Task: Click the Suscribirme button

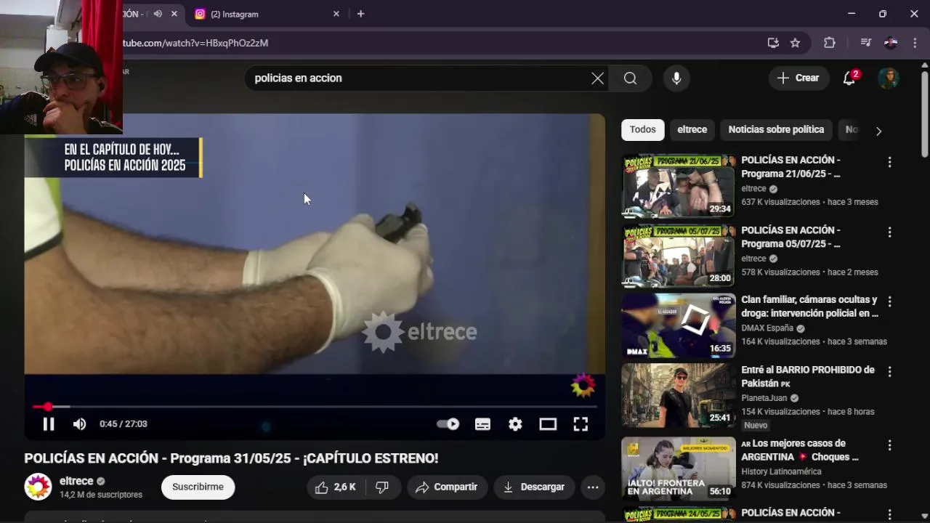Action: click(198, 487)
